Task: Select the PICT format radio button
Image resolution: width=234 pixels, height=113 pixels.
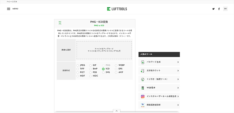Action: (78, 73)
